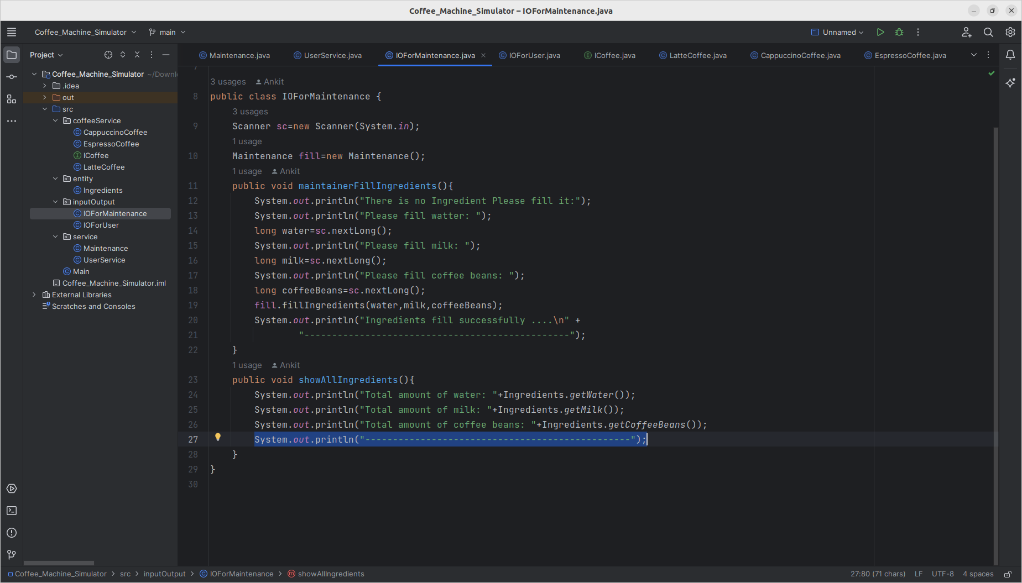Open the Commit tool window
The image size is (1022, 583).
click(12, 77)
